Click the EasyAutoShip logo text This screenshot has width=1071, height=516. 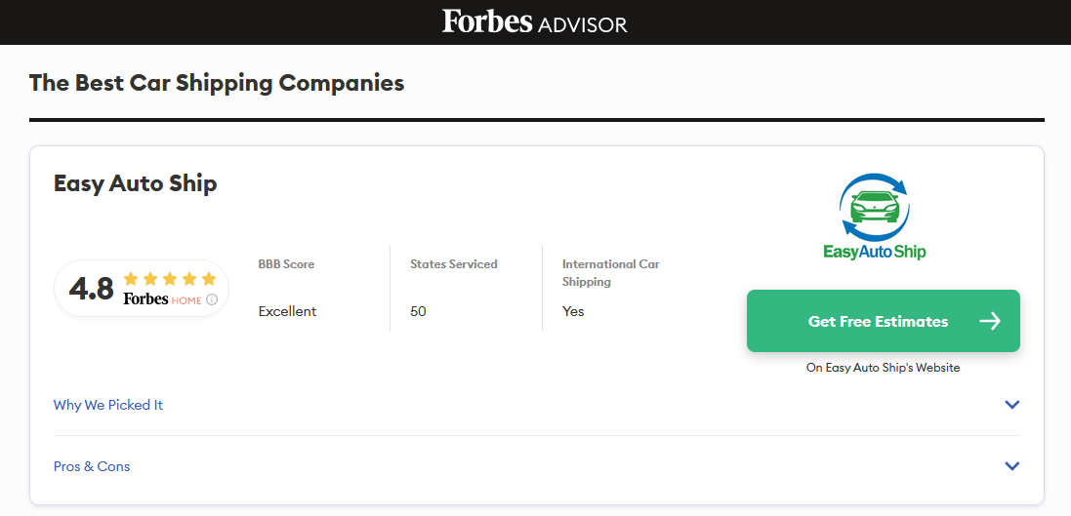tap(874, 252)
